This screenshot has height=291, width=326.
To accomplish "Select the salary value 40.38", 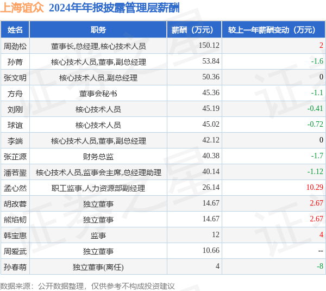I will tap(211, 156).
